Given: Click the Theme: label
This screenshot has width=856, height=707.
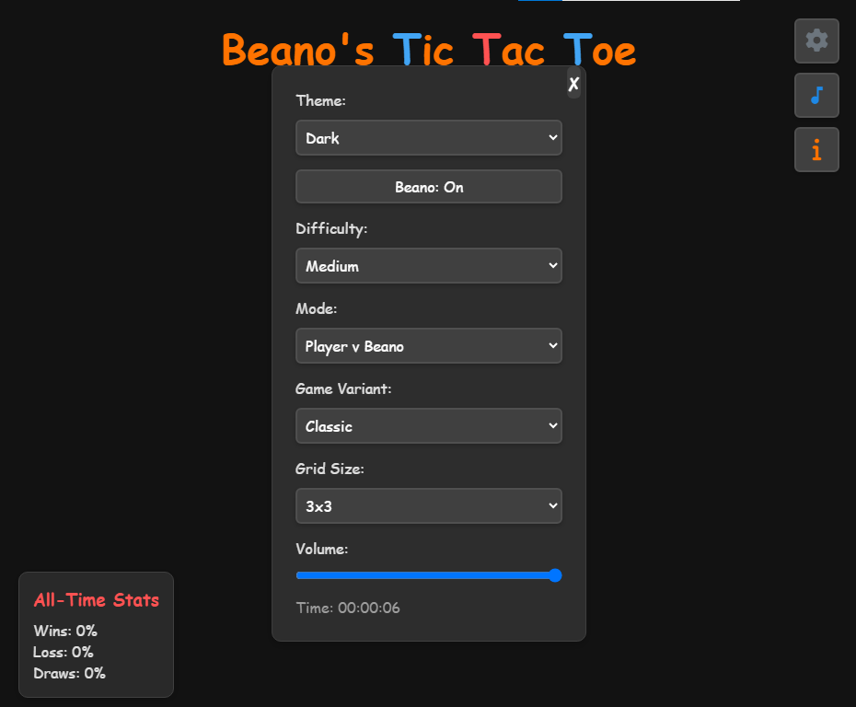Looking at the screenshot, I should point(320,101).
